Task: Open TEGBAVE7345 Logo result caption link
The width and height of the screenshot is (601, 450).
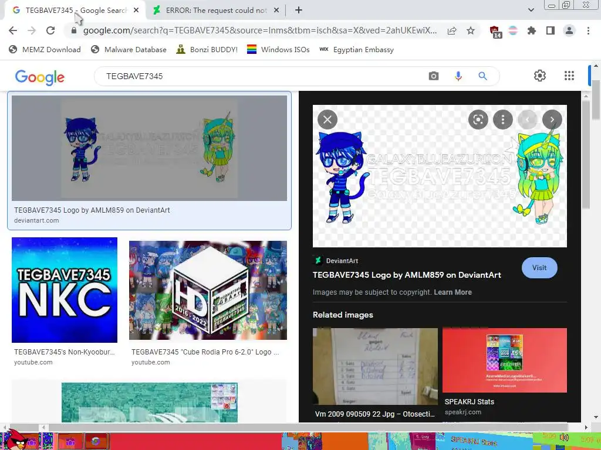Action: coord(92,210)
